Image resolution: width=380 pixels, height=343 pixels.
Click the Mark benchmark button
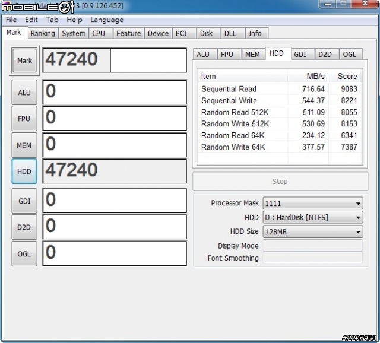point(24,61)
